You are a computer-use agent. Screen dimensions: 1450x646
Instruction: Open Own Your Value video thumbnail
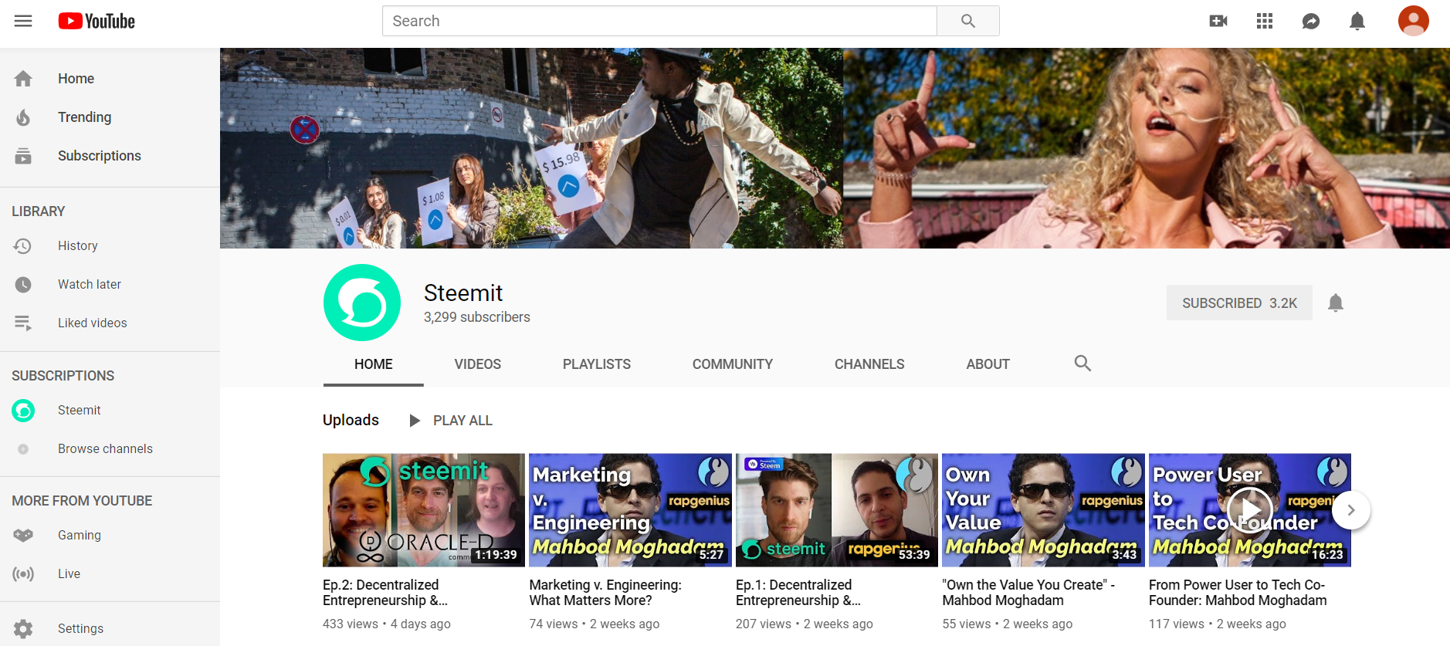click(x=1043, y=510)
